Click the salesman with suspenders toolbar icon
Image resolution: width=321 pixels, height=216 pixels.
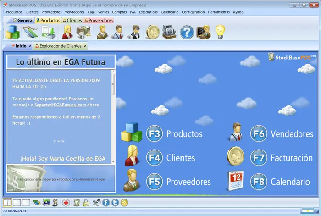coord(118,32)
